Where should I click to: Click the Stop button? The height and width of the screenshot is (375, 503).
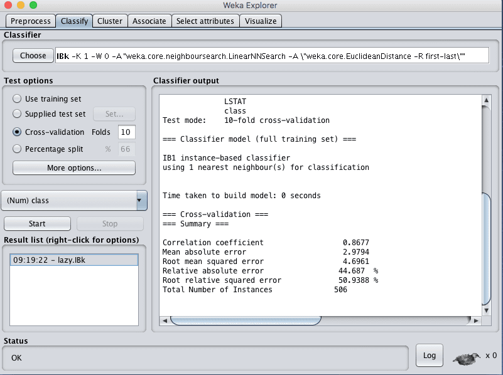[110, 223]
